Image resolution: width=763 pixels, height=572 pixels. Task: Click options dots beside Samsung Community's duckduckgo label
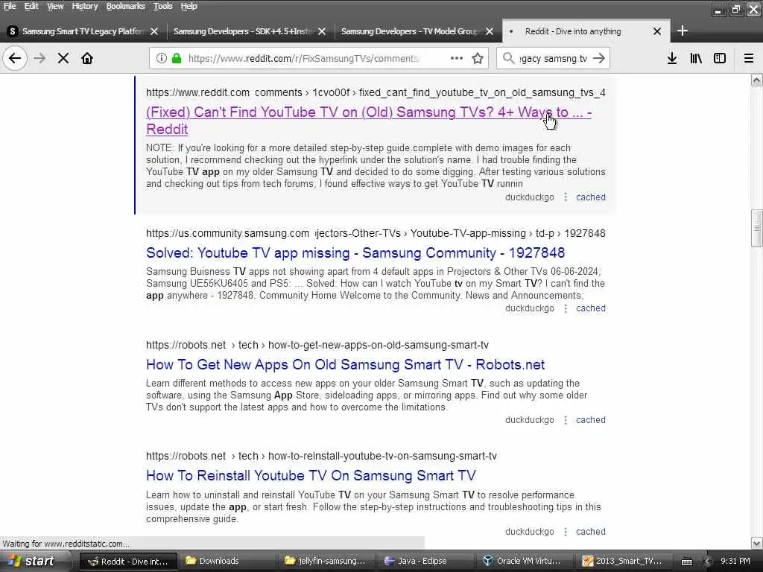click(566, 308)
